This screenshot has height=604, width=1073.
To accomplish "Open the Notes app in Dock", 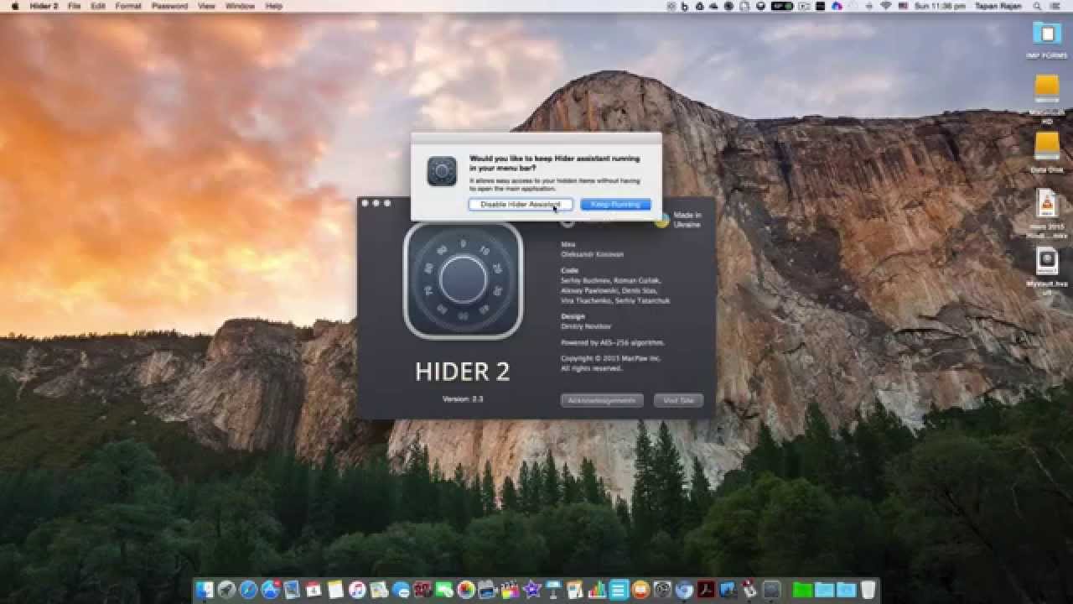I will [x=335, y=590].
